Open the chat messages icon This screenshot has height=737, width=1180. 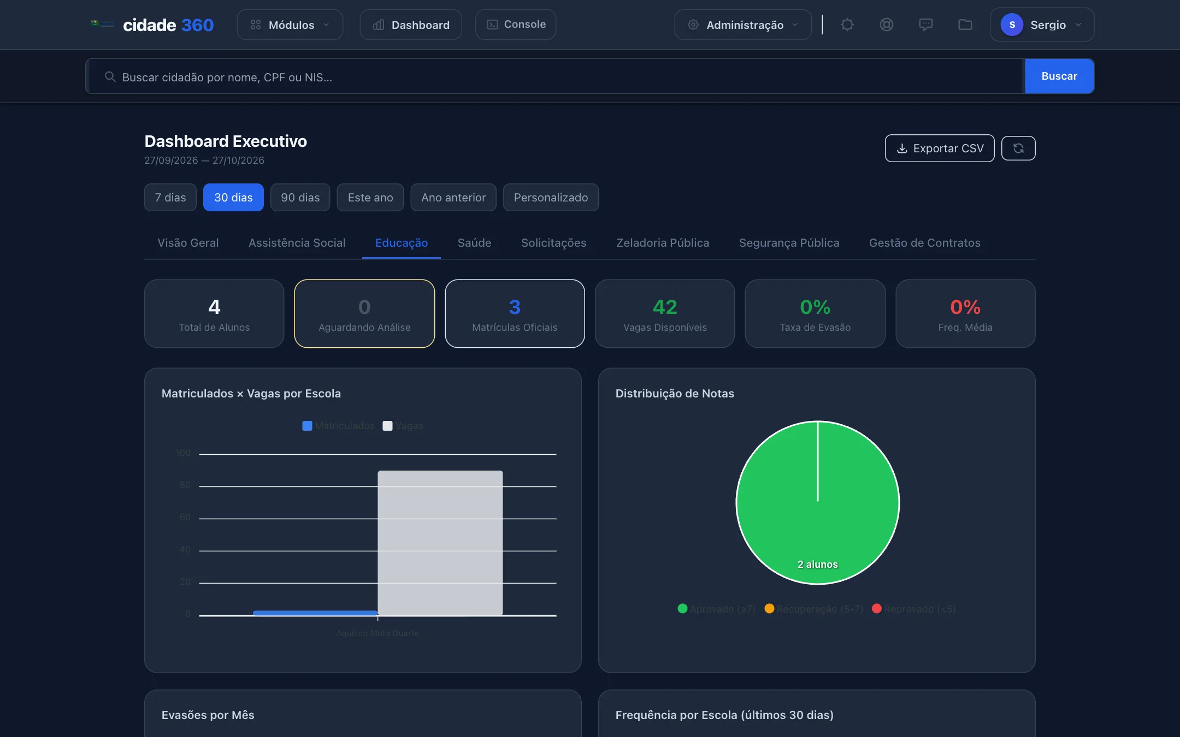pos(925,25)
